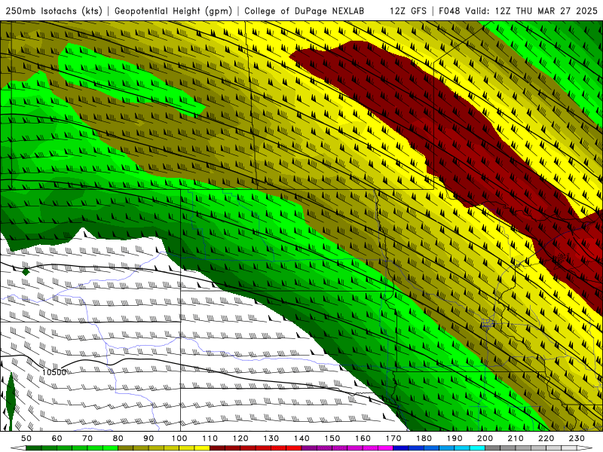603x452 pixels.
Task: Click the '170' value on the color scale
Action: pyautogui.click(x=393, y=438)
